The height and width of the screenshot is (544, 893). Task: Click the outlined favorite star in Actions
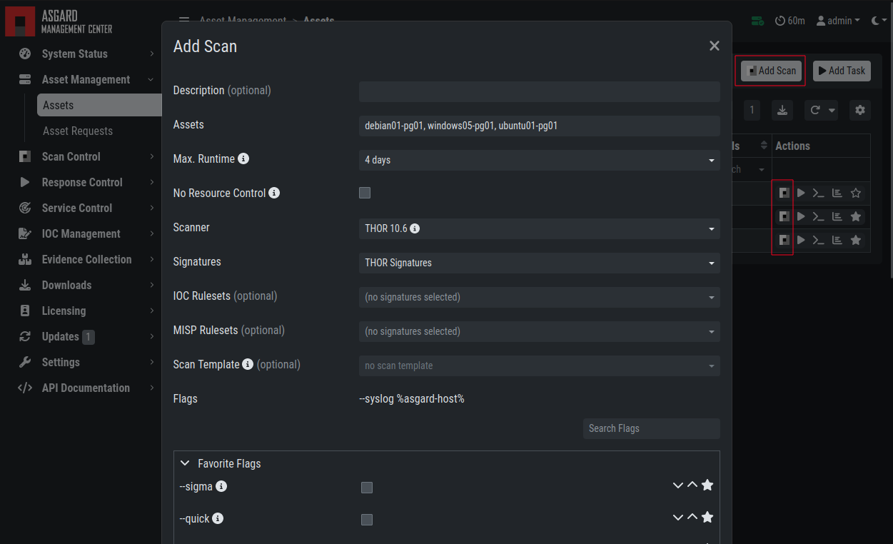click(856, 193)
